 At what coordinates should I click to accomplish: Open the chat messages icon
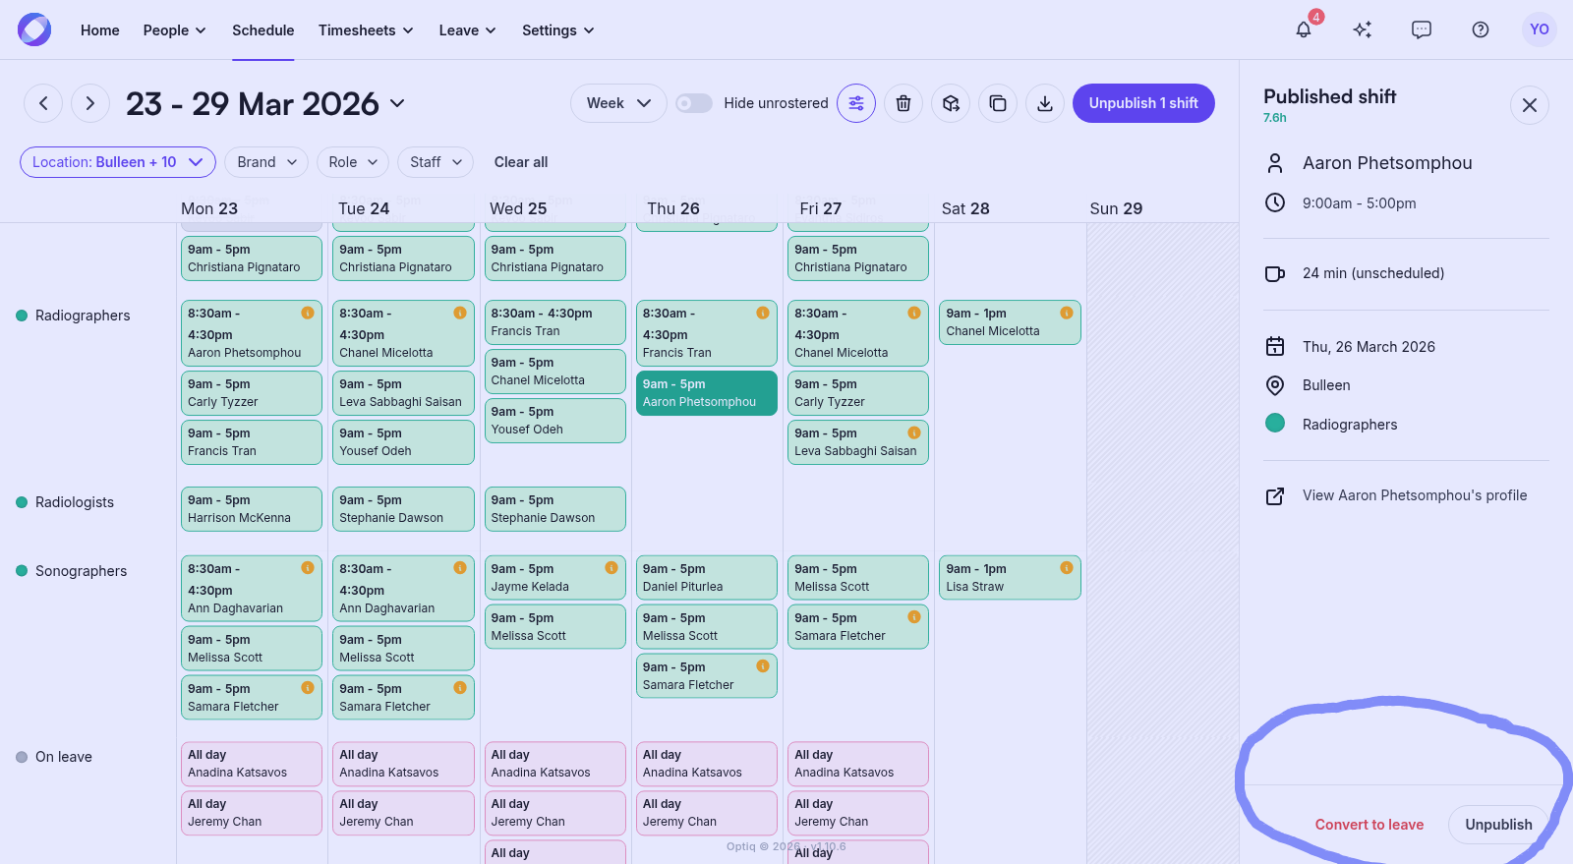pos(1422,29)
